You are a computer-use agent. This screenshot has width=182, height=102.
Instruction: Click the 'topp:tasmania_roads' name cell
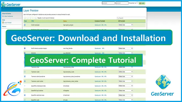tap(69, 72)
